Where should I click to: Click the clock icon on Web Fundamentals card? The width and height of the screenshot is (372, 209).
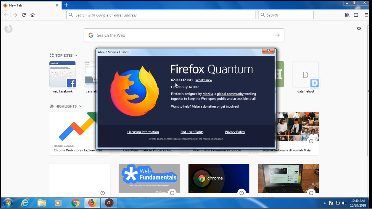[x=172, y=193]
